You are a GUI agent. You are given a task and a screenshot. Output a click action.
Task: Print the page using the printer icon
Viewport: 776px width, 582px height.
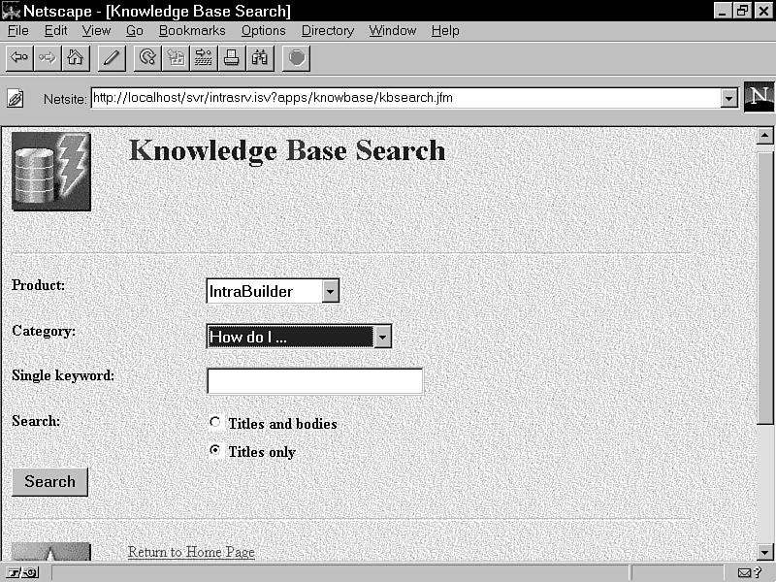232,58
